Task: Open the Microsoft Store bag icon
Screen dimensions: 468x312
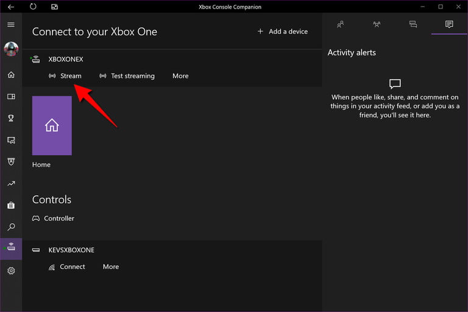Action: [11, 206]
